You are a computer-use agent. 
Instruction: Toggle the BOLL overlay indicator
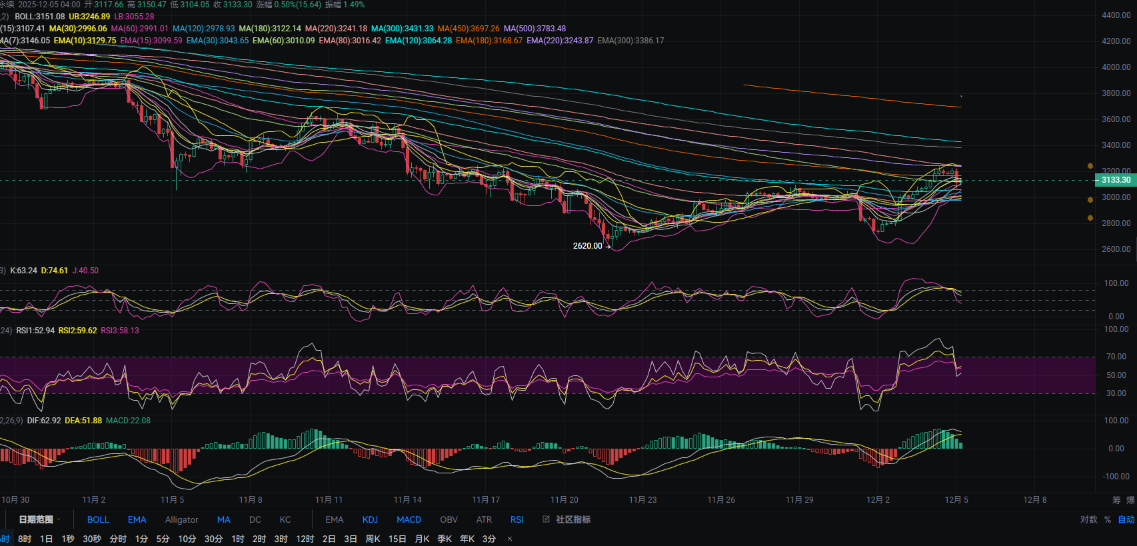(x=98, y=519)
